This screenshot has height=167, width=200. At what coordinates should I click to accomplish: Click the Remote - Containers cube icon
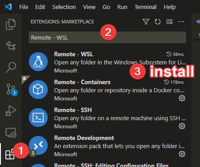point(38,90)
